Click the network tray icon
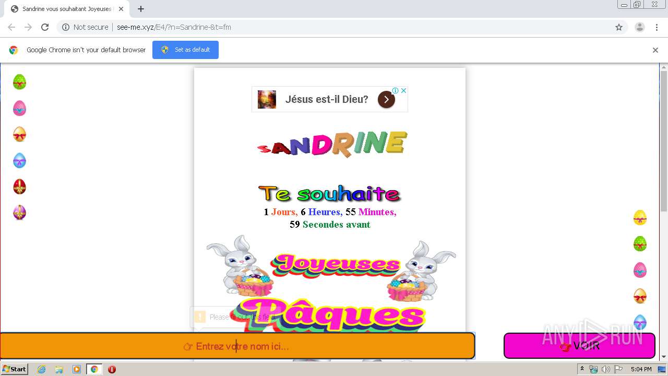This screenshot has height=376, width=668. (x=593, y=369)
